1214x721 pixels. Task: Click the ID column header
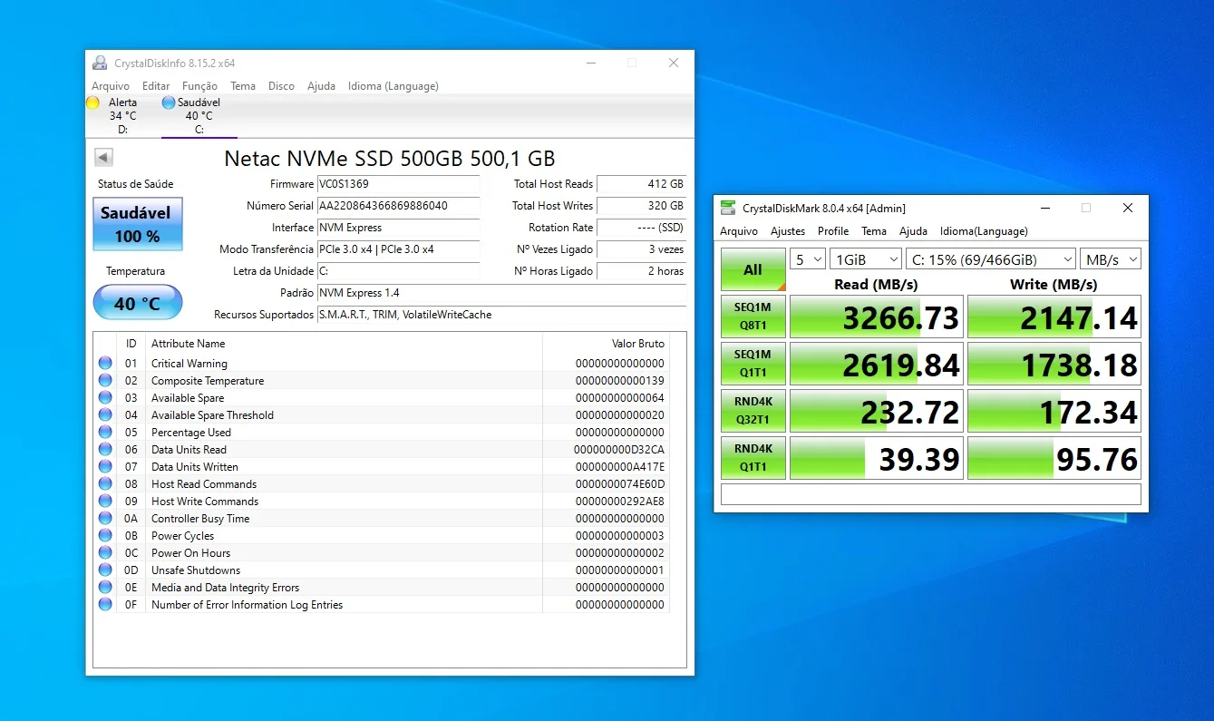pyautogui.click(x=131, y=344)
